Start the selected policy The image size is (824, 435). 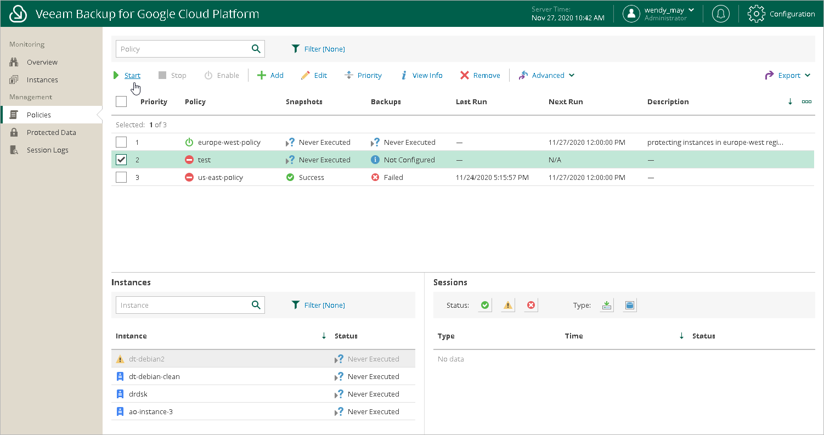(132, 75)
